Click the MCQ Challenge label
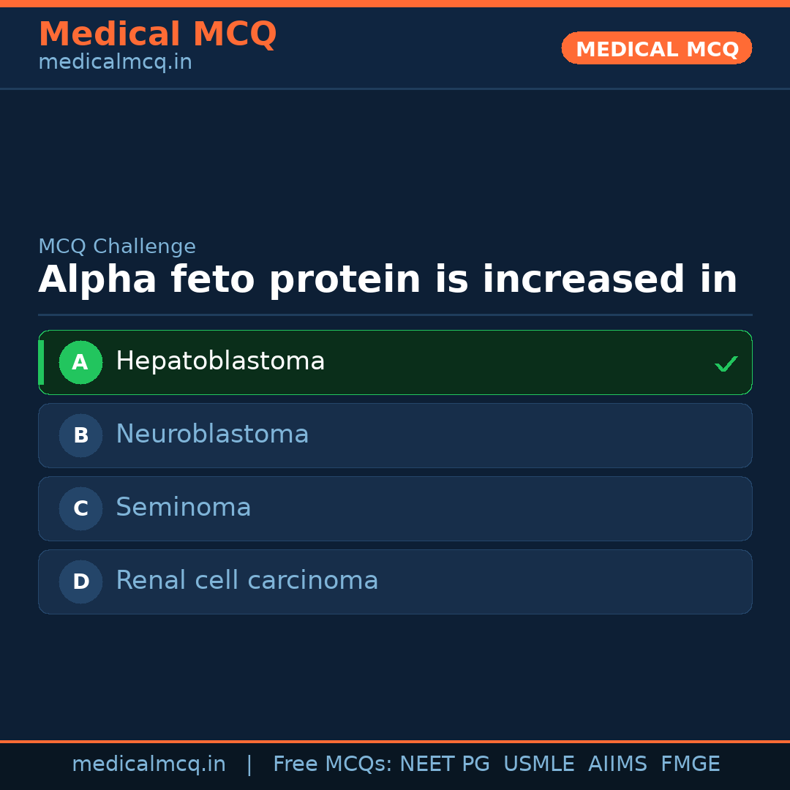Image resolution: width=790 pixels, height=790 pixels. (117, 247)
